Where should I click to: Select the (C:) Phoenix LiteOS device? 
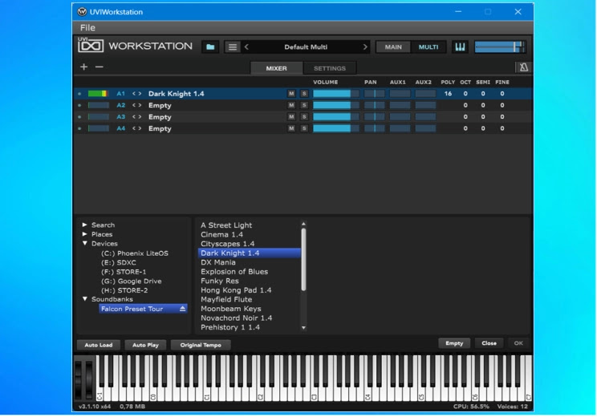135,253
